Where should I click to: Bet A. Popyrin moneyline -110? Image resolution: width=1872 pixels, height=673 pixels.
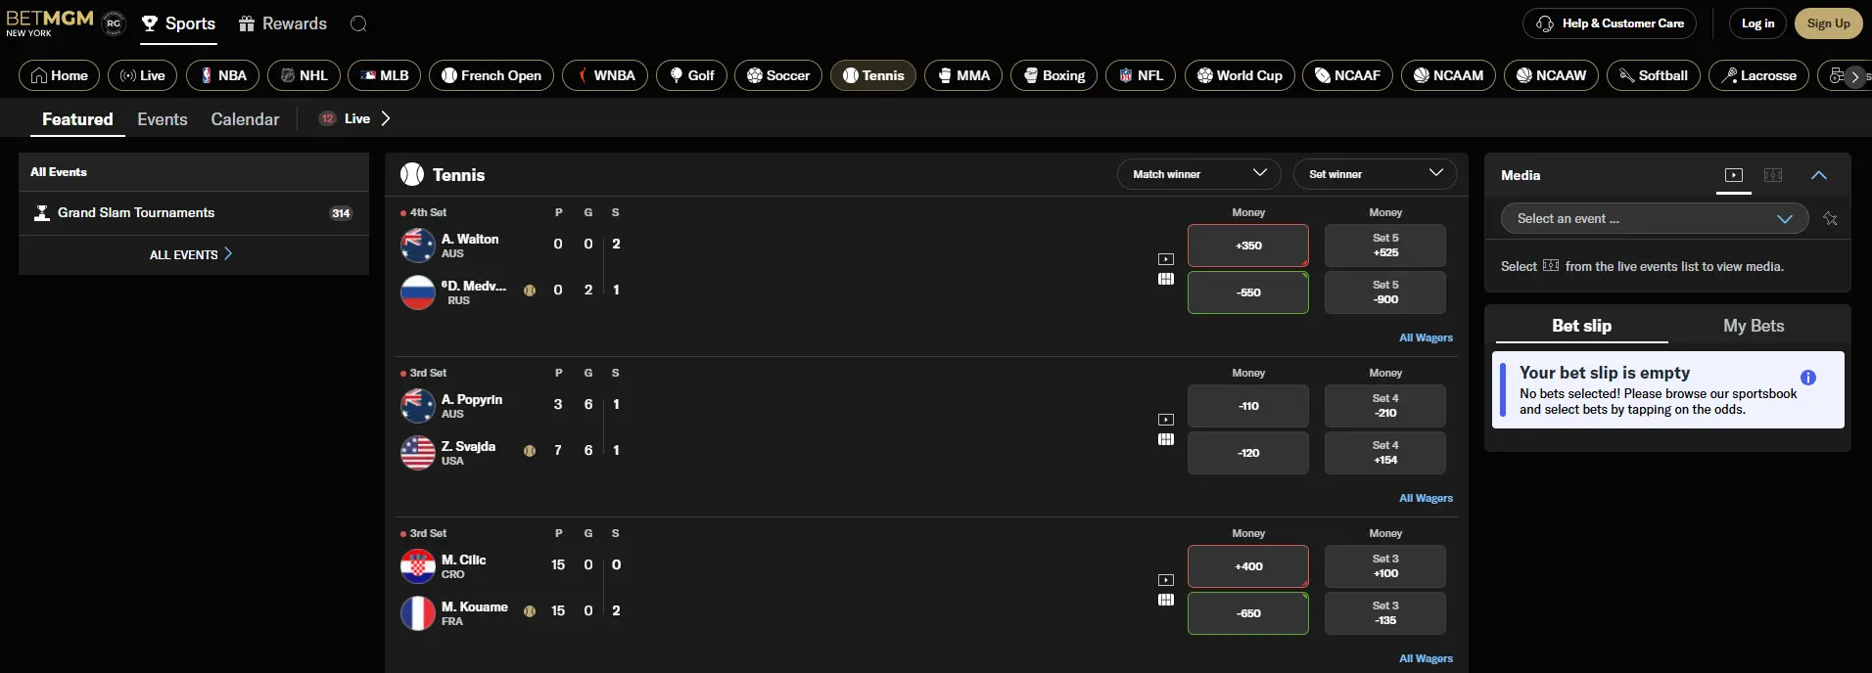1248,406
